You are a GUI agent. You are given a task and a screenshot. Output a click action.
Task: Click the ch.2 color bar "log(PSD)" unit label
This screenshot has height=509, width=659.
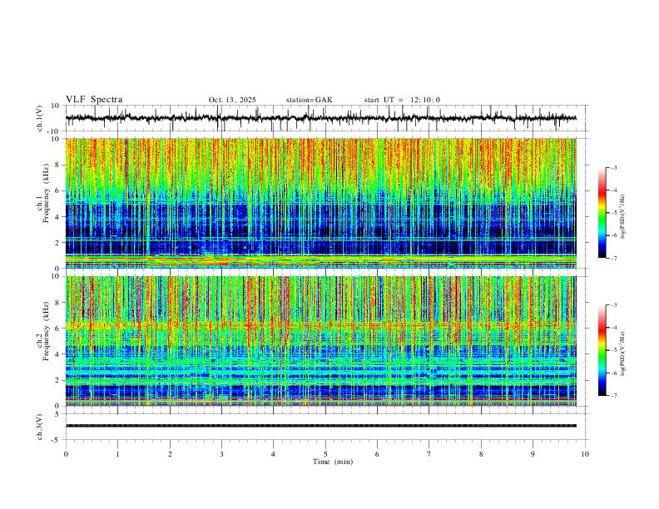point(622,353)
